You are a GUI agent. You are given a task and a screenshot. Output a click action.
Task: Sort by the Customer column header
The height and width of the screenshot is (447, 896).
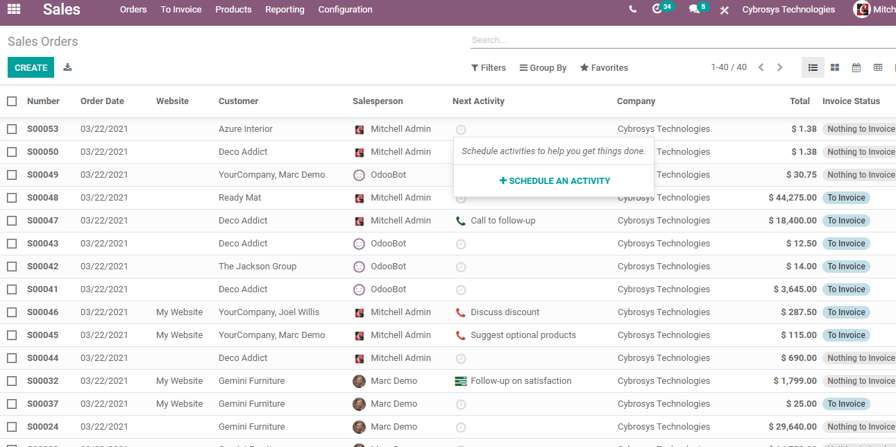238,101
